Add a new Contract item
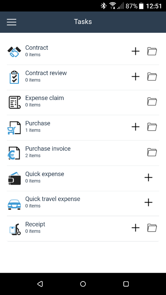166x295 pixels. point(136,51)
